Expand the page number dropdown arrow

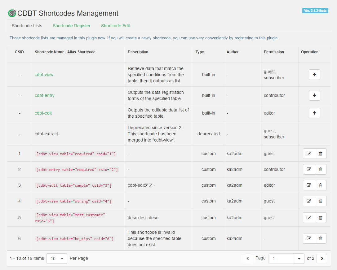coord(299,259)
